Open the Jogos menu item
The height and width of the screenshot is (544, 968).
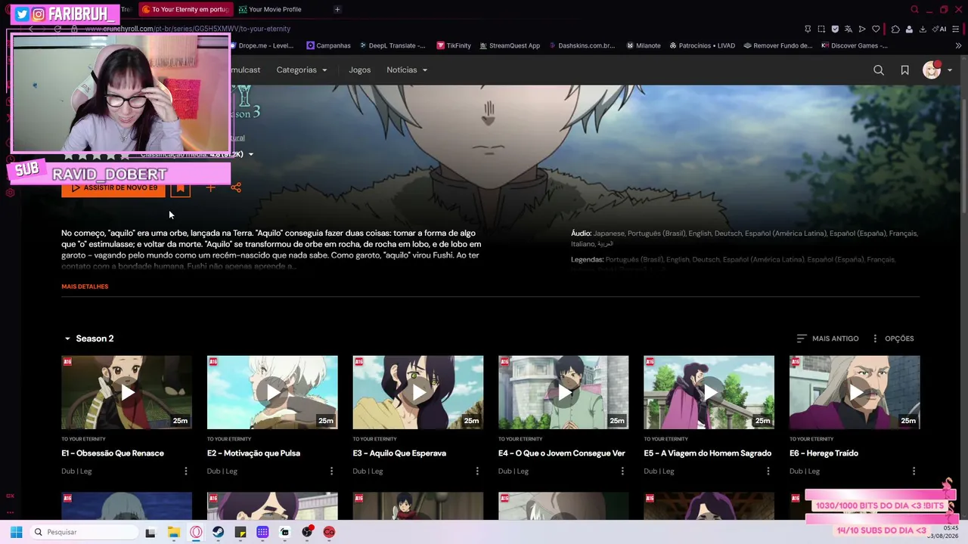click(360, 70)
